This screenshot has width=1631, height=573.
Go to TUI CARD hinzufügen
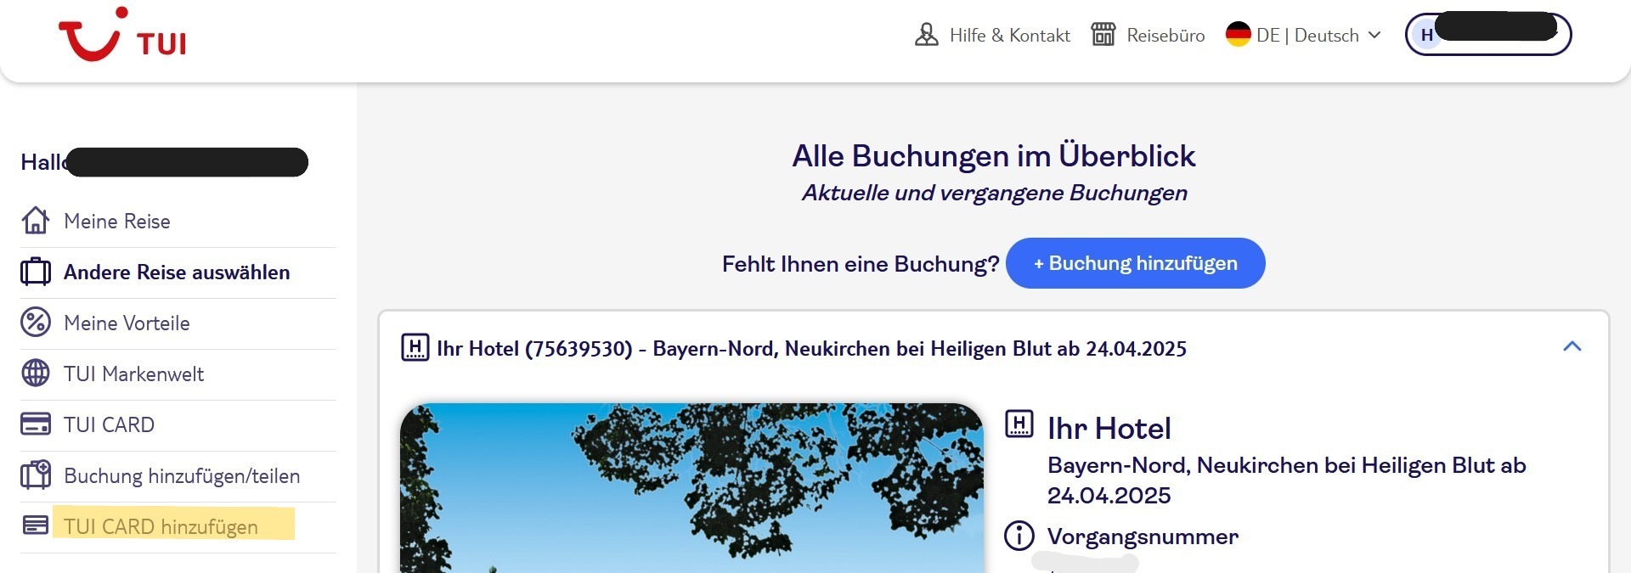coord(161,526)
